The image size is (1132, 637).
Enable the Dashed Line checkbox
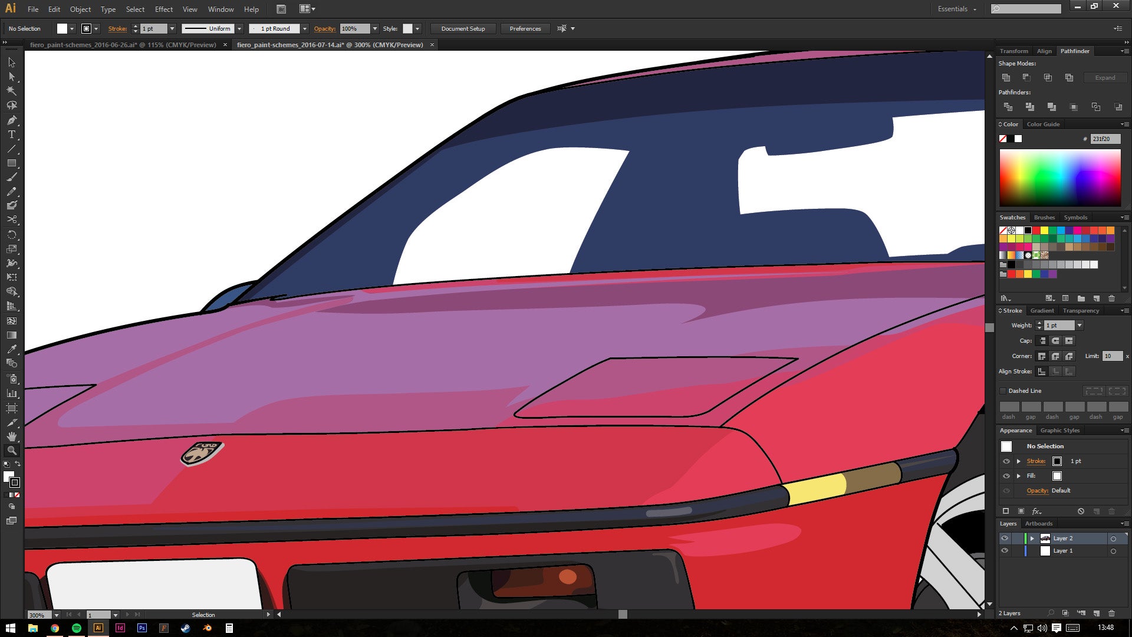coord(1003,391)
